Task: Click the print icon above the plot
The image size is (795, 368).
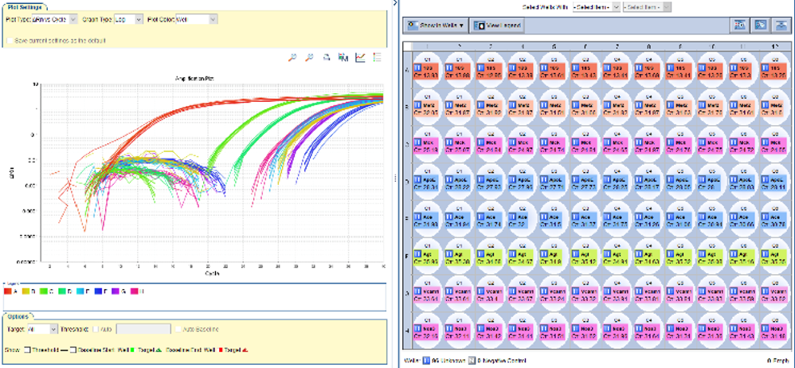Action: click(326, 58)
